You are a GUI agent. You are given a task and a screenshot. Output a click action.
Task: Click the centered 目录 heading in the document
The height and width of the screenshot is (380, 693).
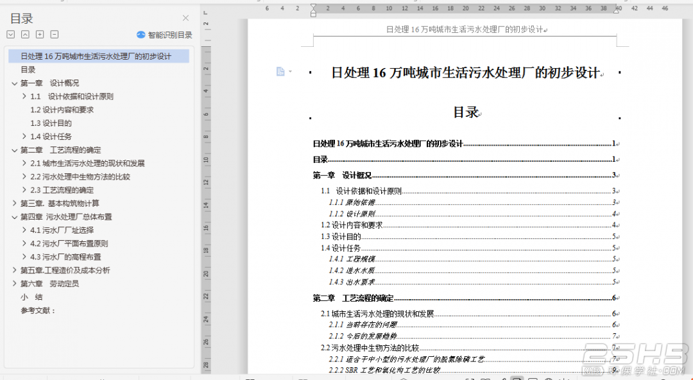pyautogui.click(x=465, y=112)
